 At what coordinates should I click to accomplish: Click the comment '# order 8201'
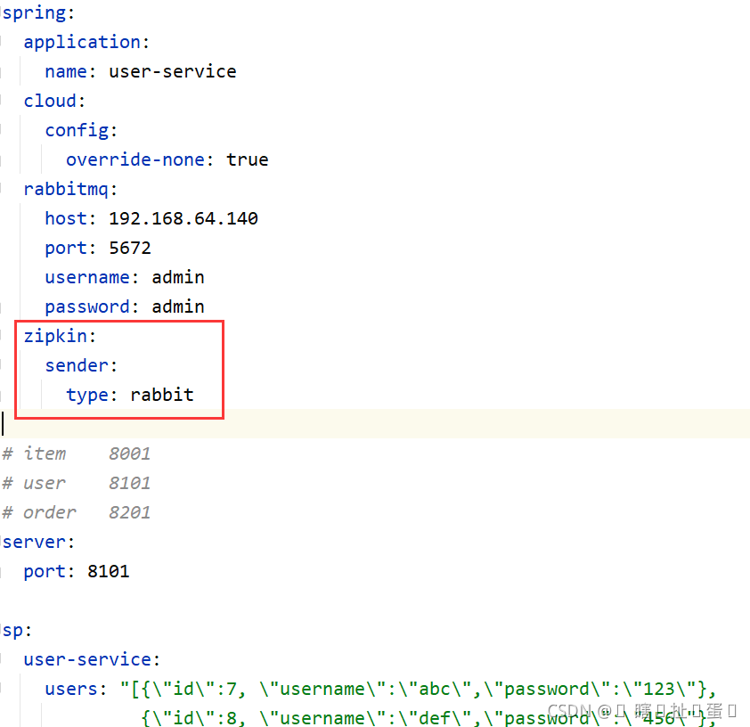(x=77, y=512)
